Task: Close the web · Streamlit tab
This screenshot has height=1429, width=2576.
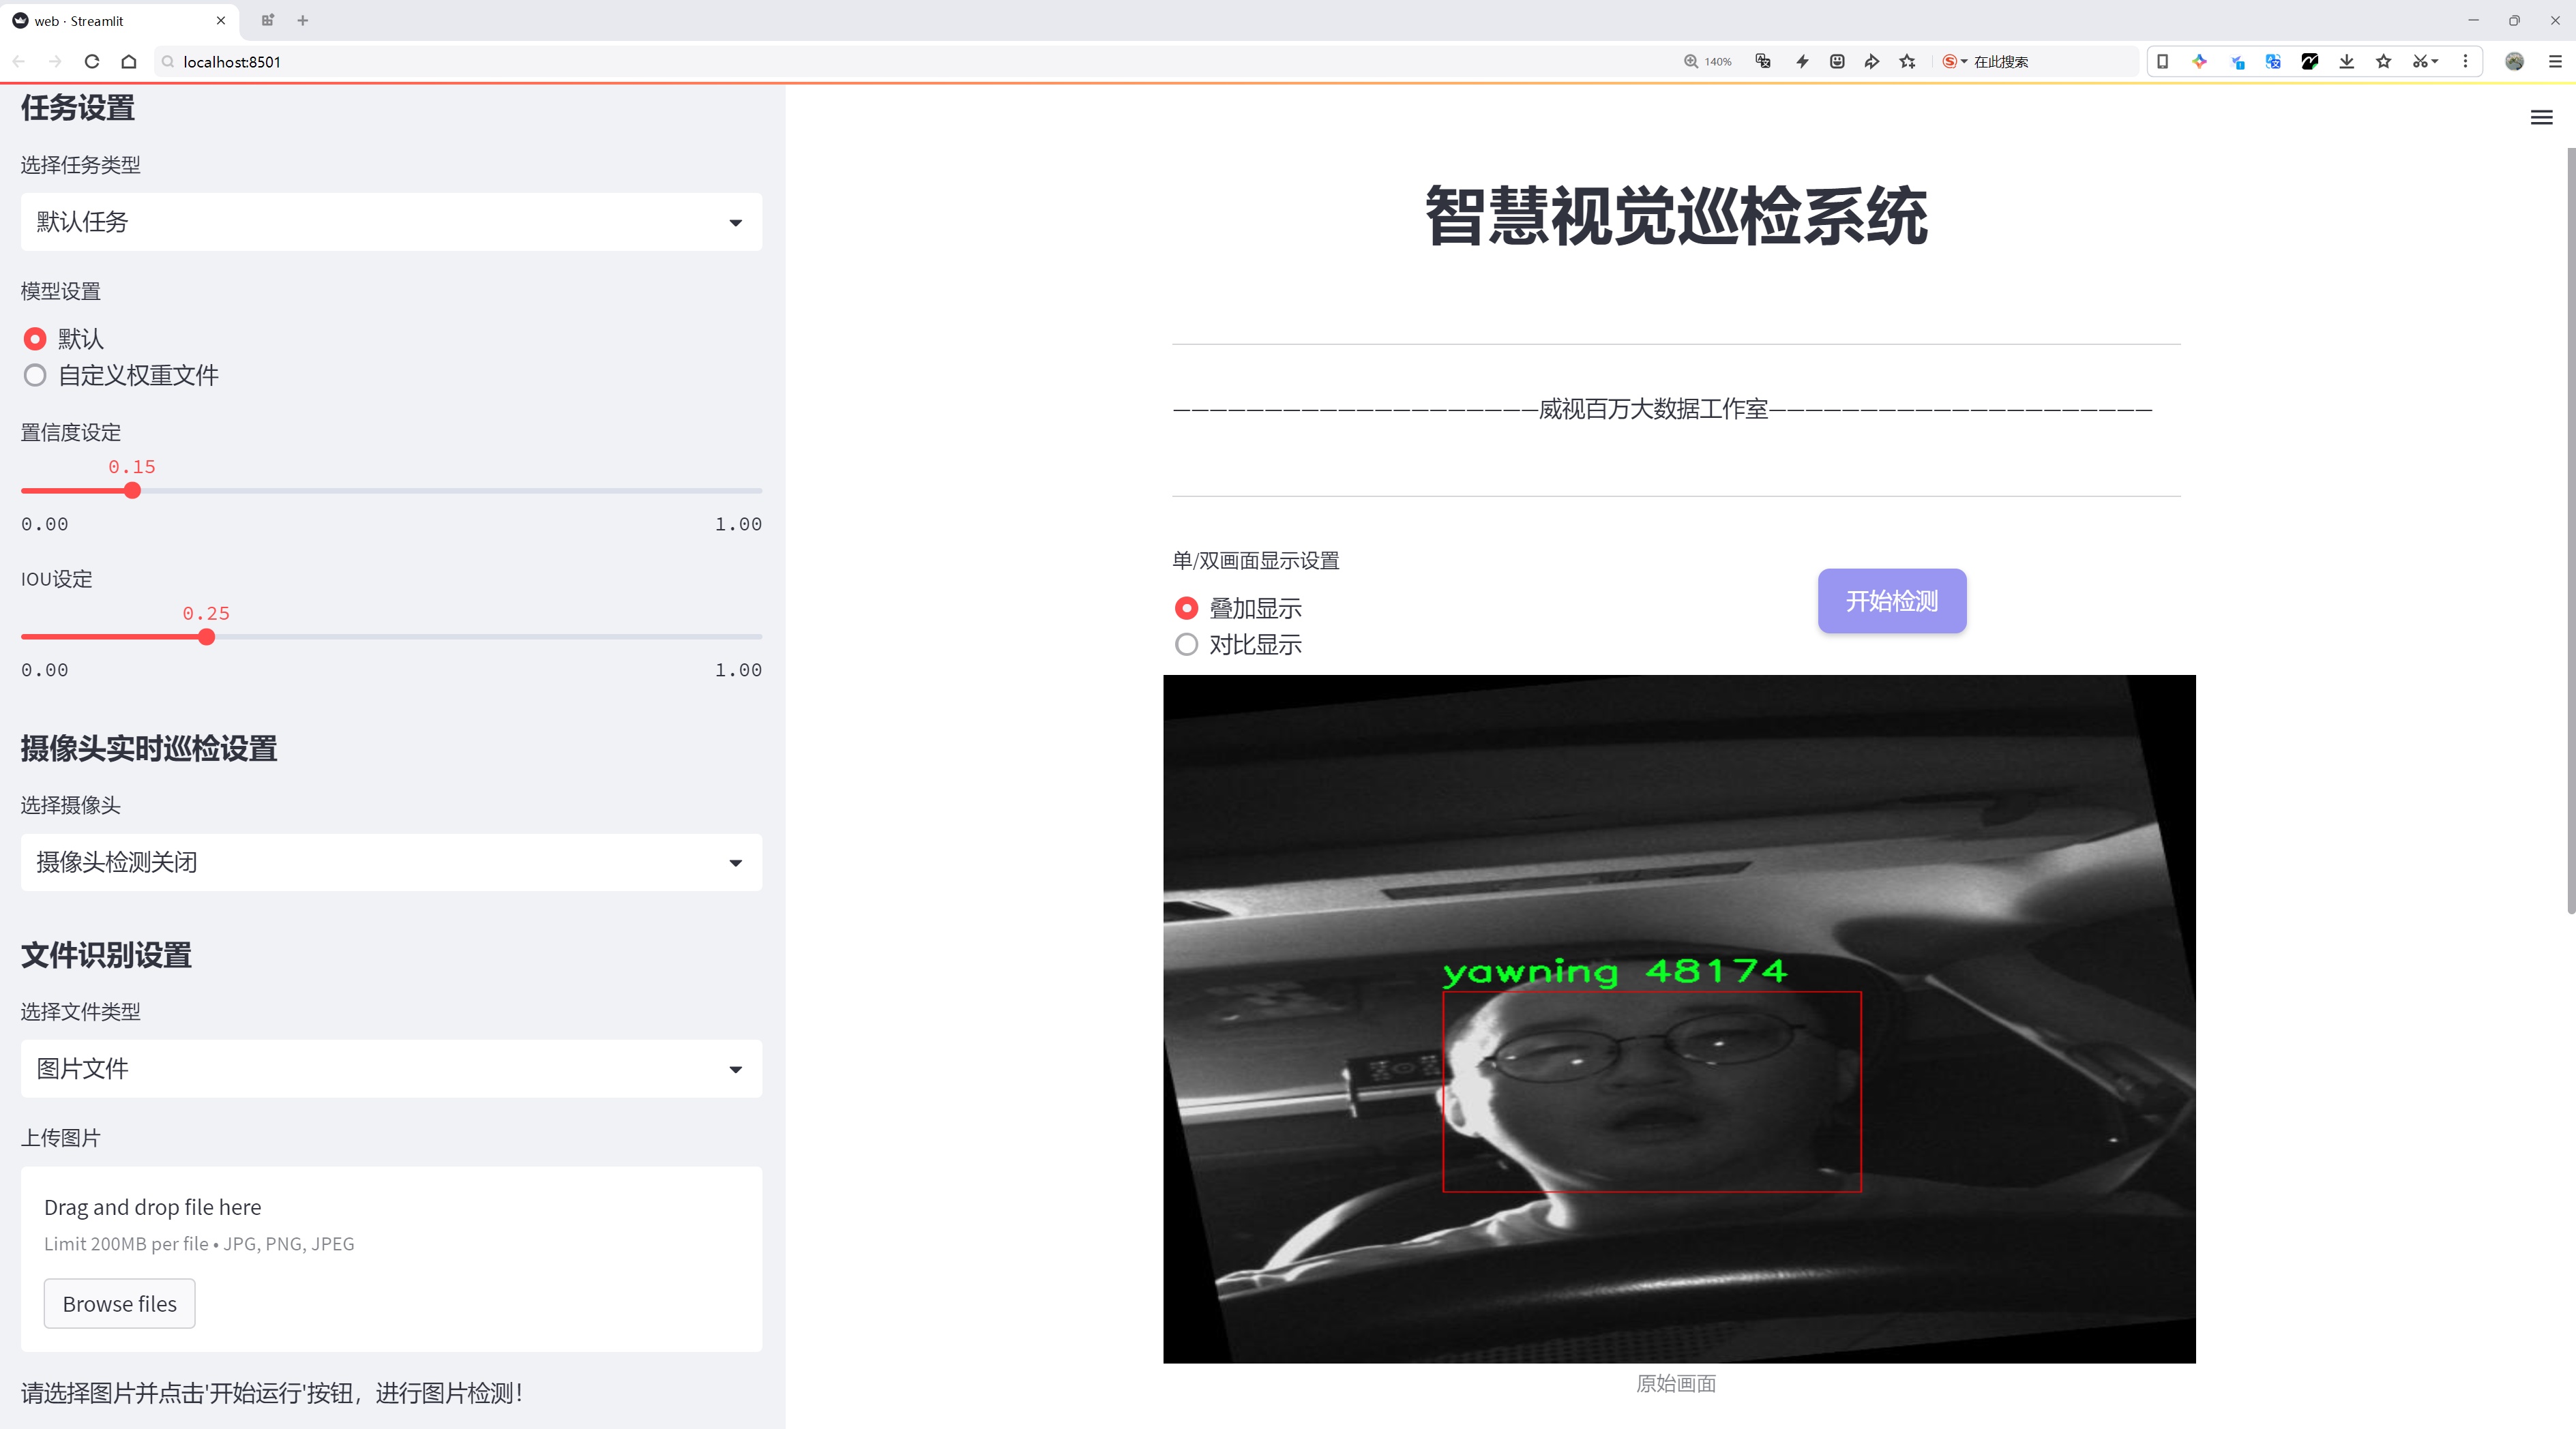Action: point(221,20)
